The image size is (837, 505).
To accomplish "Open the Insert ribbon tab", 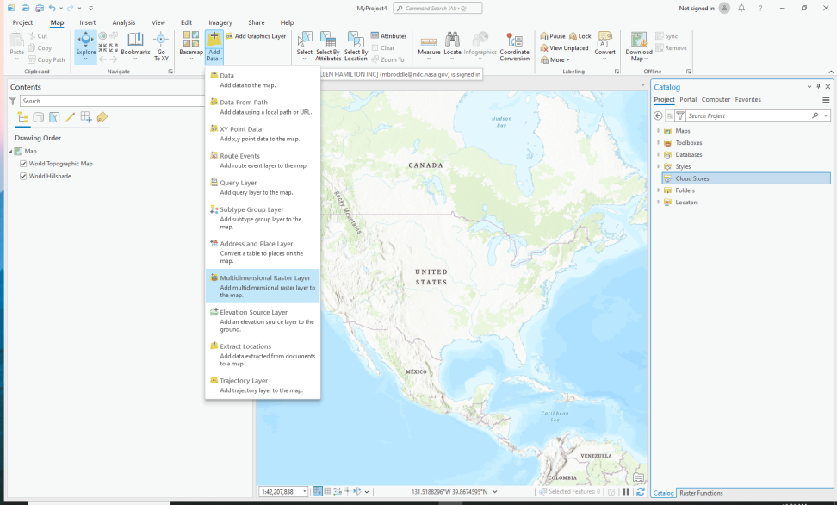I will tap(88, 22).
